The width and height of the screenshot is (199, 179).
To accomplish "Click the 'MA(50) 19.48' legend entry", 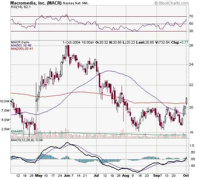I will click(21, 46).
